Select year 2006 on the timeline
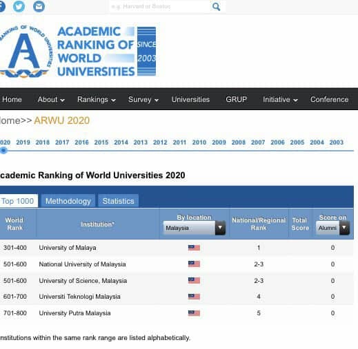 (277, 142)
